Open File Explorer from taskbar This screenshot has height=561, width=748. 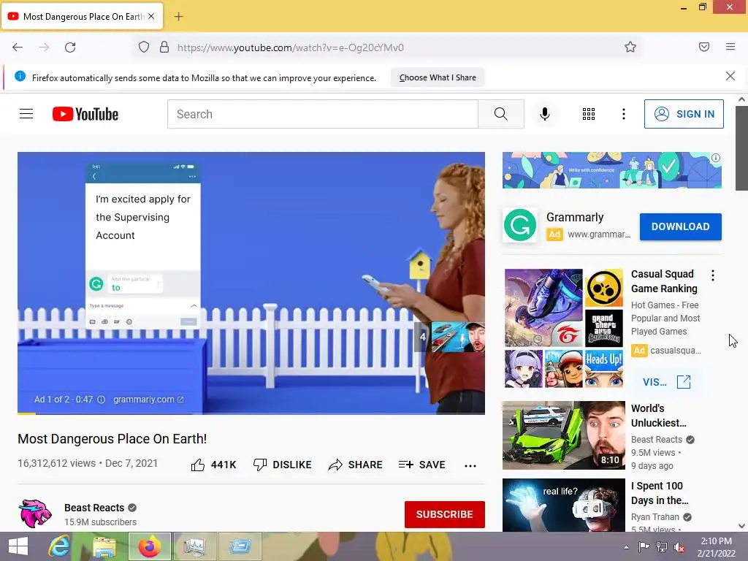104,546
